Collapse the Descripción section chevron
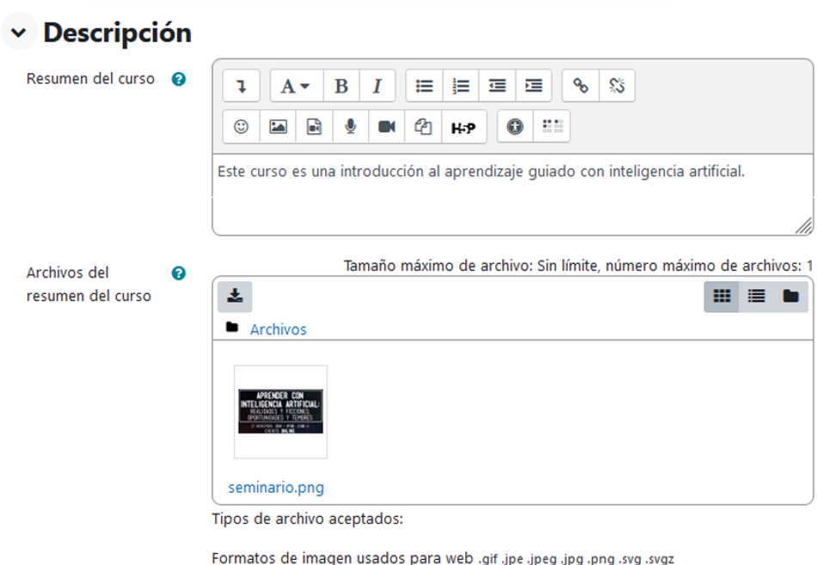 click(18, 33)
